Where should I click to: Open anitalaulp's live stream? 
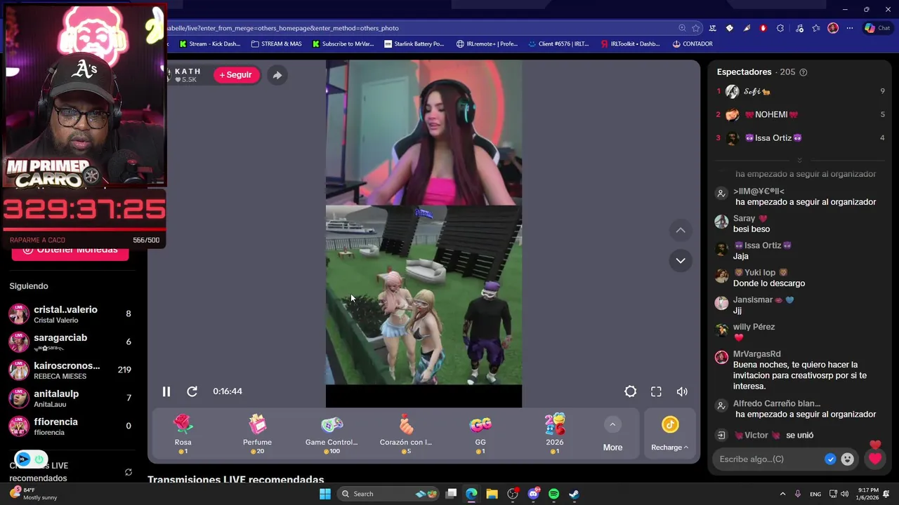click(x=70, y=398)
